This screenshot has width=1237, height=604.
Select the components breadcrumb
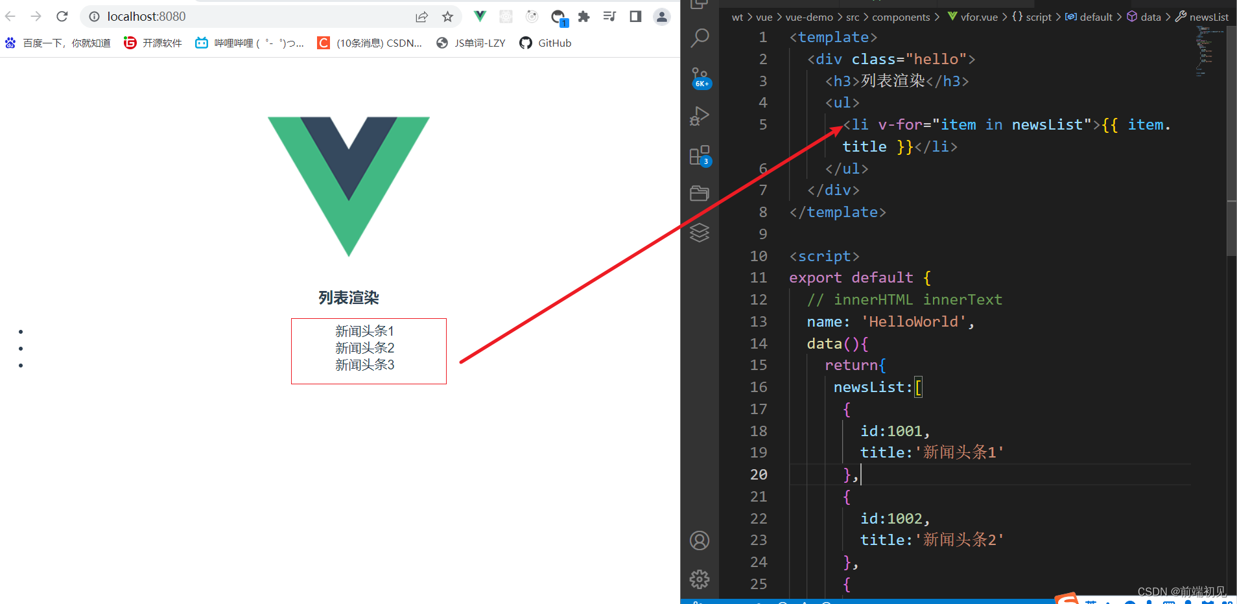(901, 17)
